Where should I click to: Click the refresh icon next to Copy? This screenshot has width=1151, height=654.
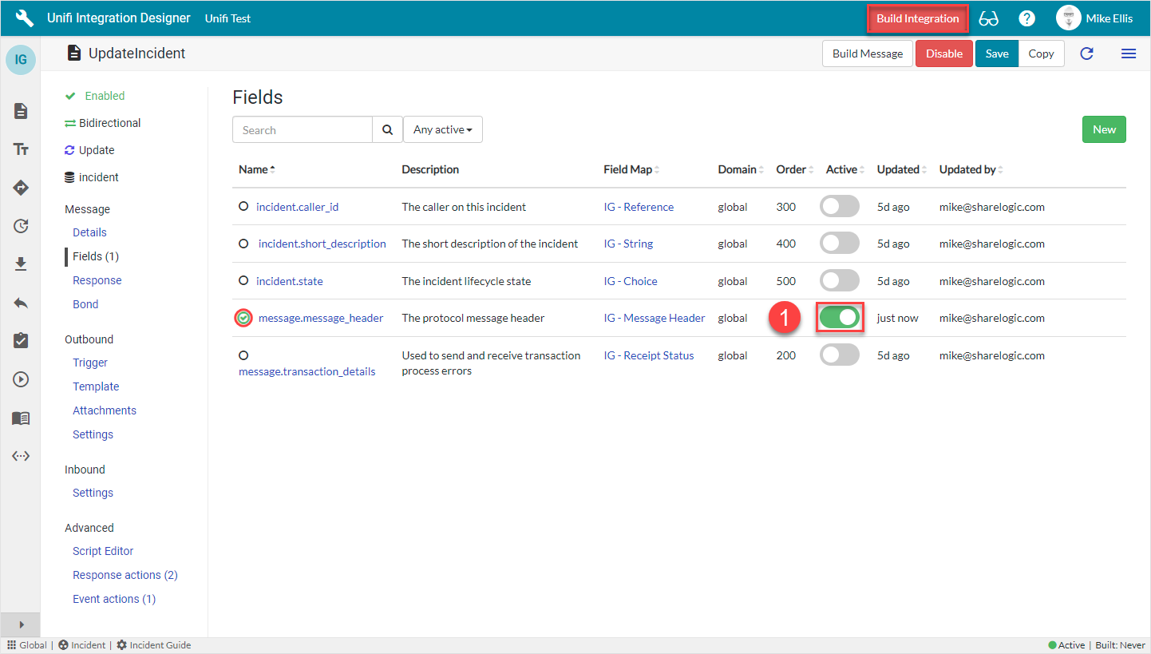click(x=1086, y=54)
